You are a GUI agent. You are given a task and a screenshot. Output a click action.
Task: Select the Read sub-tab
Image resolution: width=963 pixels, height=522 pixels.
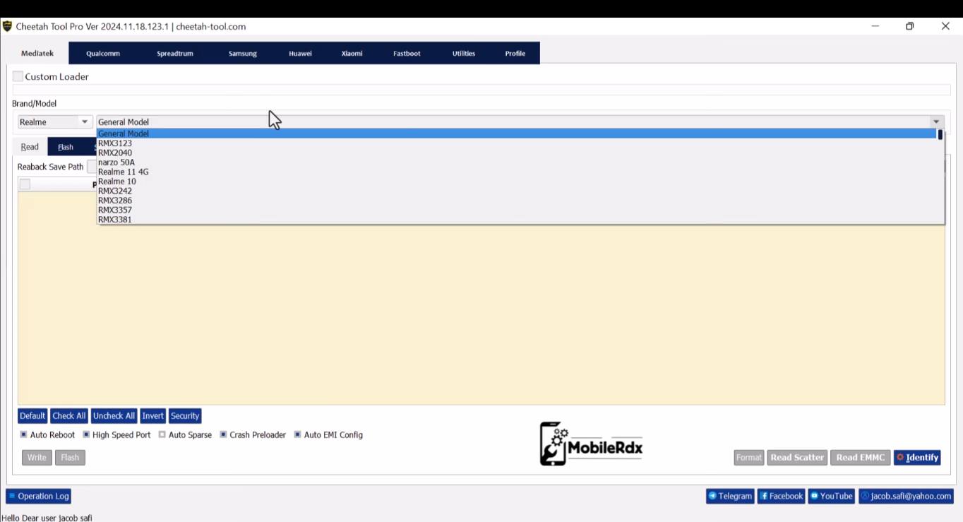(x=30, y=147)
